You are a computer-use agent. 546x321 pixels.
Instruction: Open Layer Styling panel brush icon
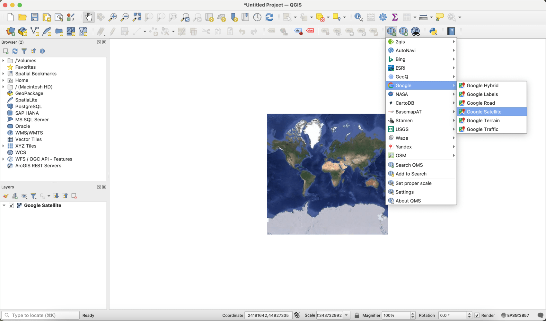6,196
